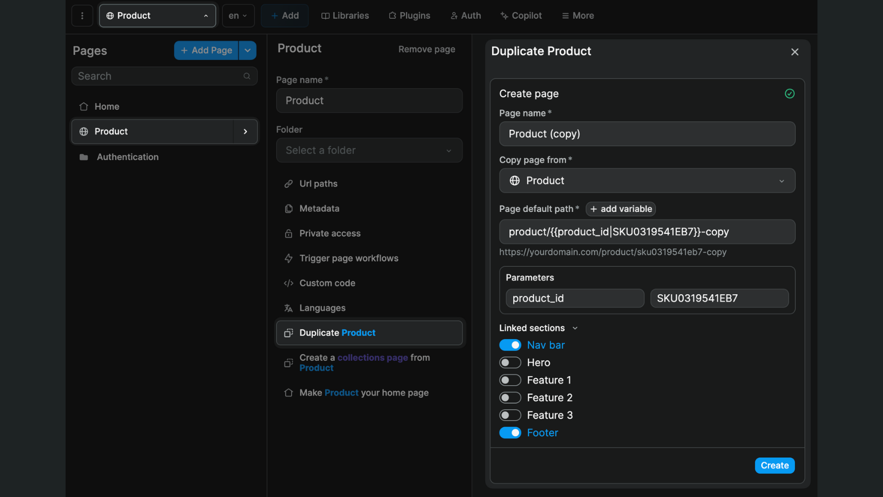Enable the Hero linked section
This screenshot has width=883, height=497.
pos(510,362)
